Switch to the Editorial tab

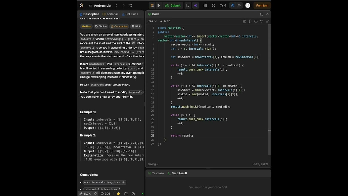(110, 14)
